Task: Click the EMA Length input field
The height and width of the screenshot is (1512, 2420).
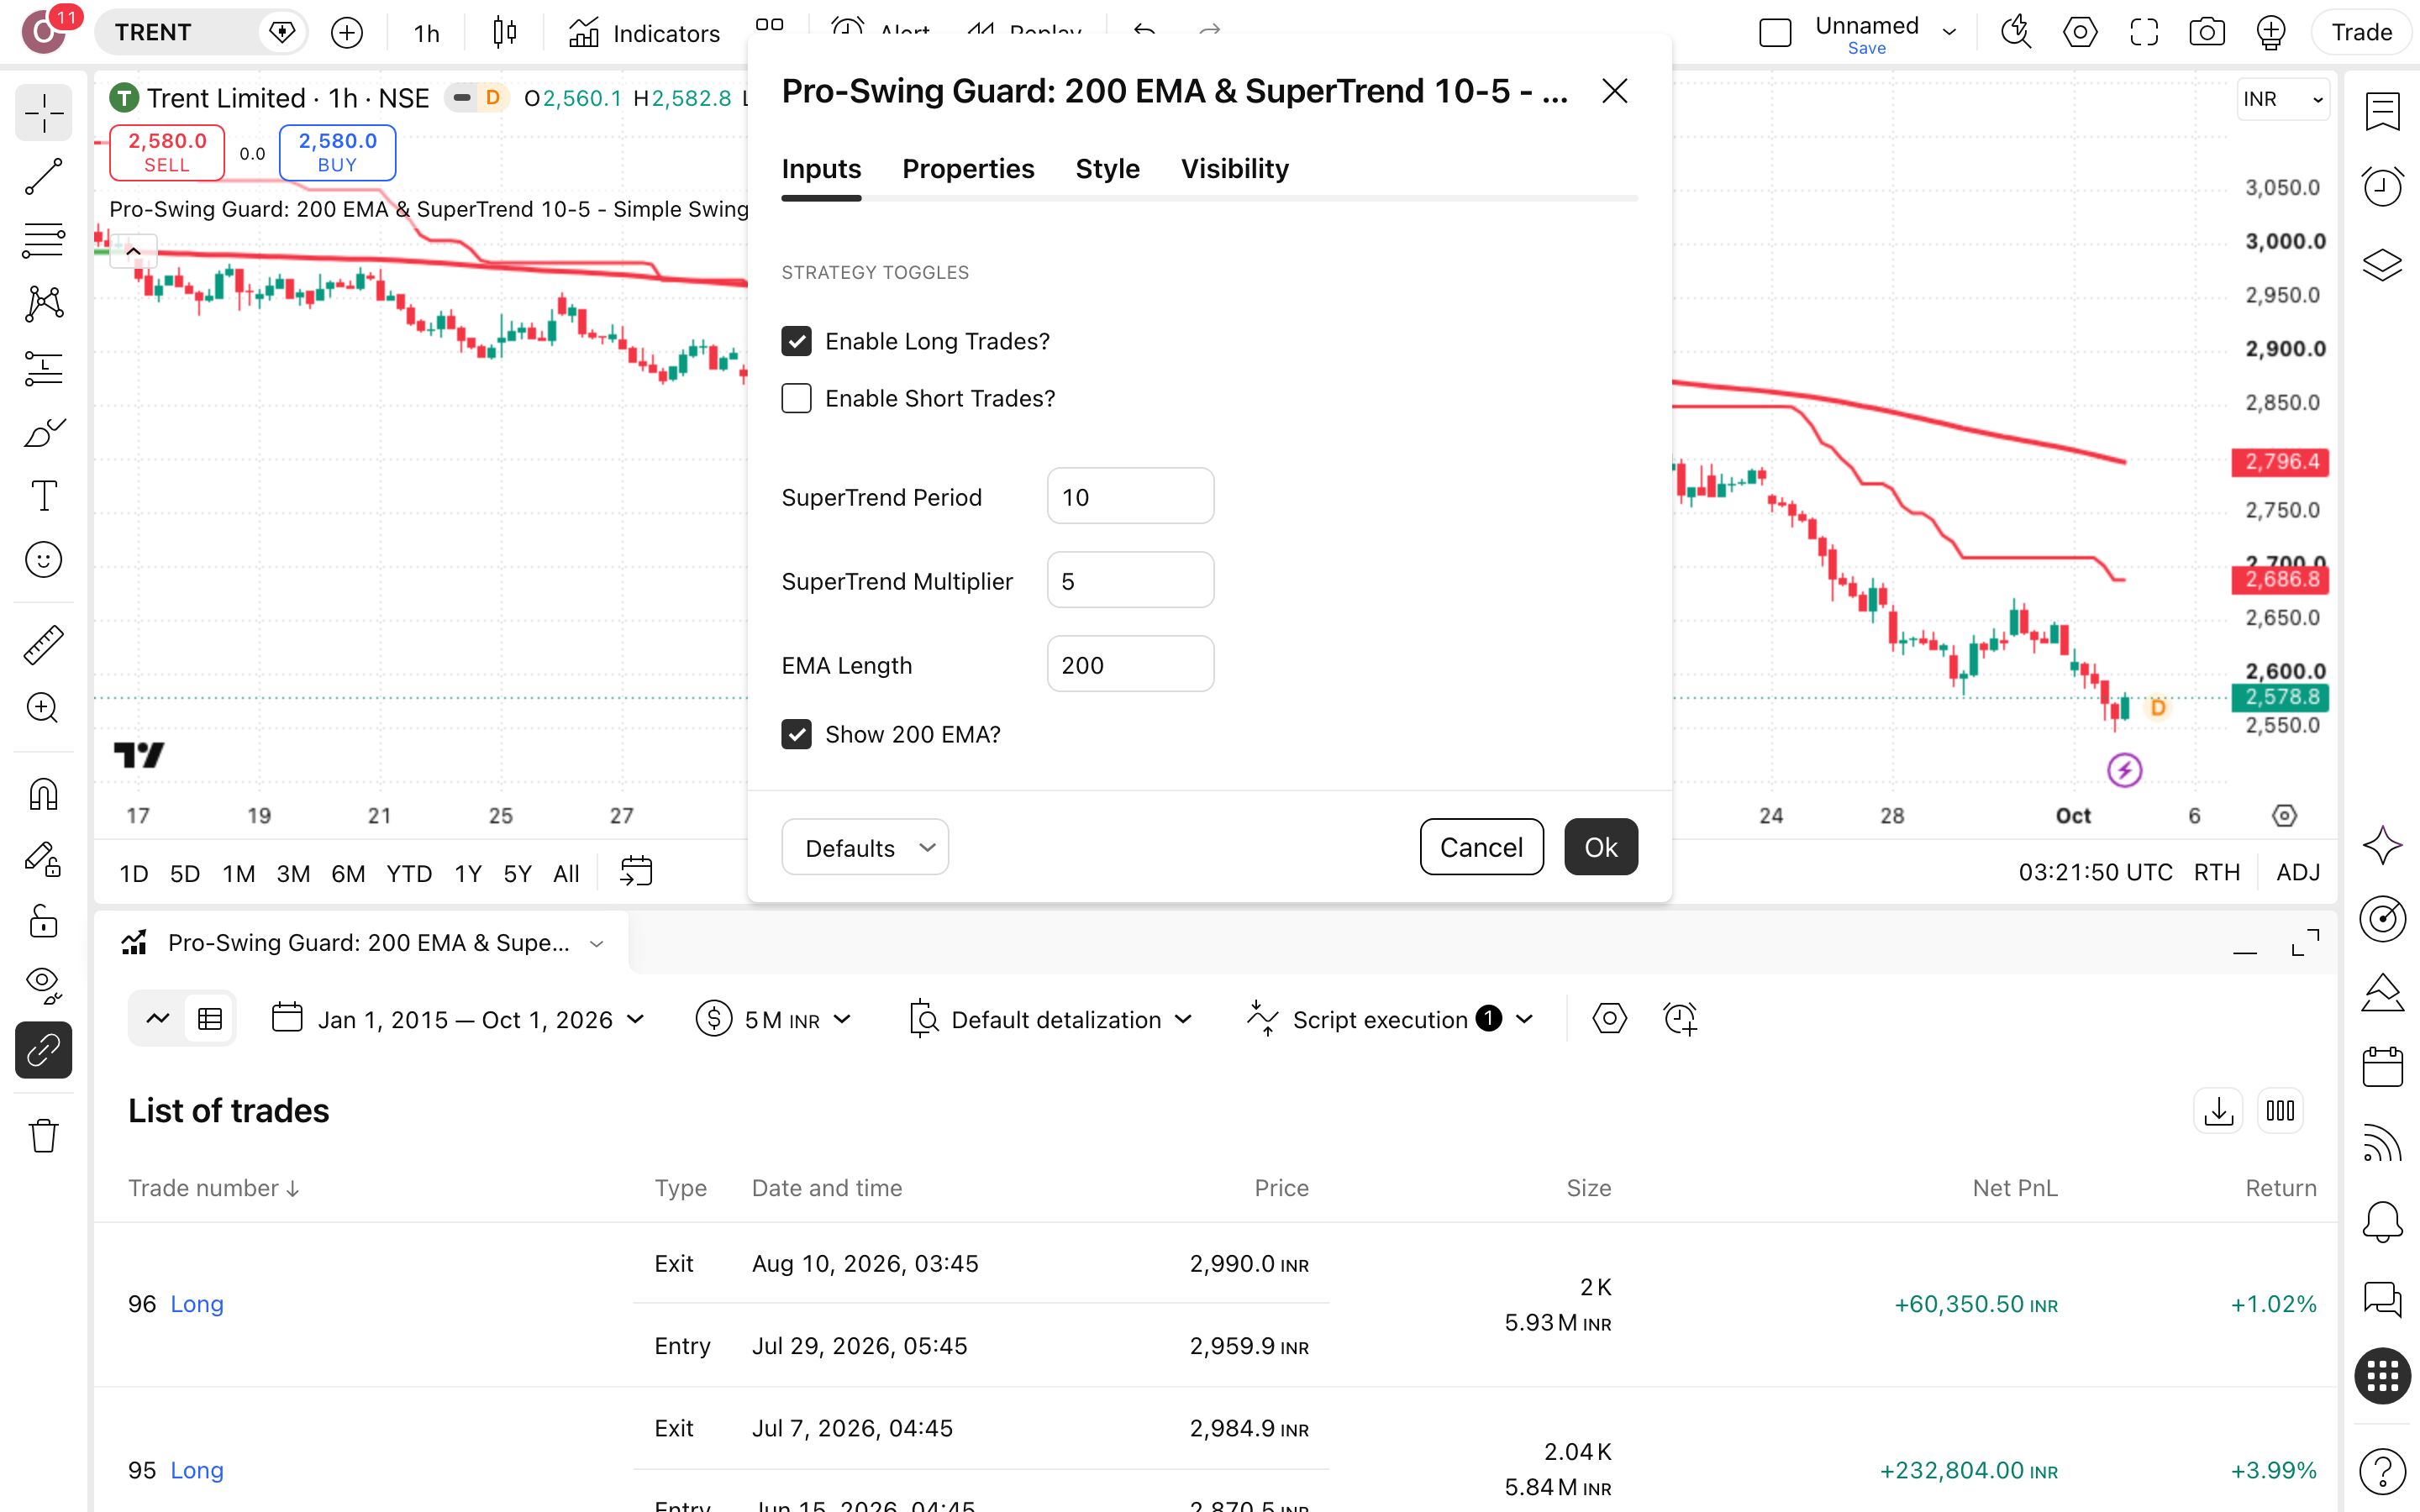Action: pyautogui.click(x=1130, y=664)
